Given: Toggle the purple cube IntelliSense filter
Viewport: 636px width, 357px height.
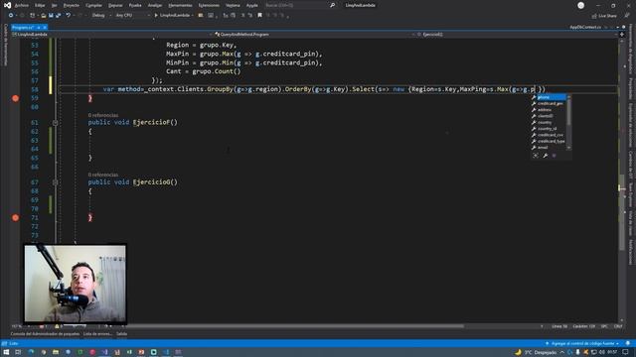Looking at the screenshot, I should pos(555,156).
